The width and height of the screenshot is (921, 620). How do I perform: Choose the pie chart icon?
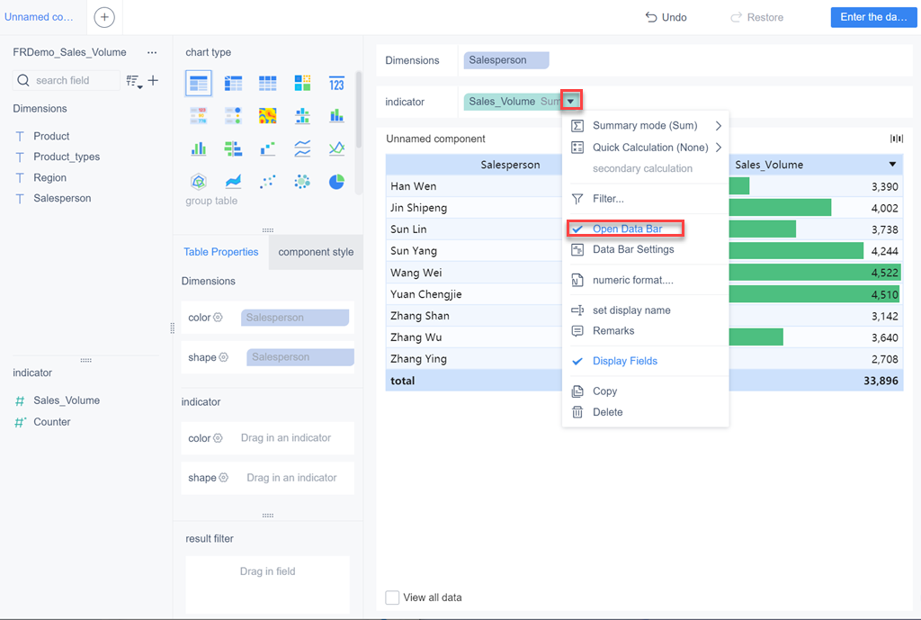tap(336, 182)
